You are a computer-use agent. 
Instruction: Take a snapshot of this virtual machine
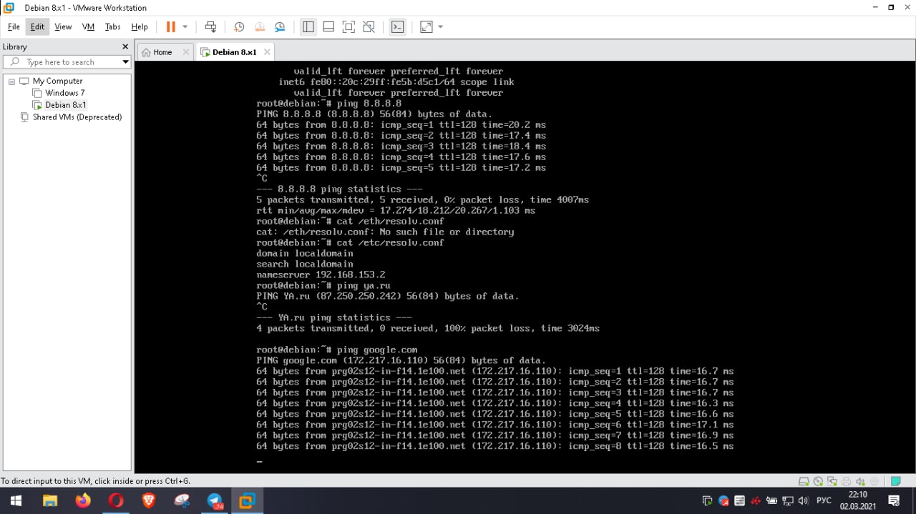(239, 26)
